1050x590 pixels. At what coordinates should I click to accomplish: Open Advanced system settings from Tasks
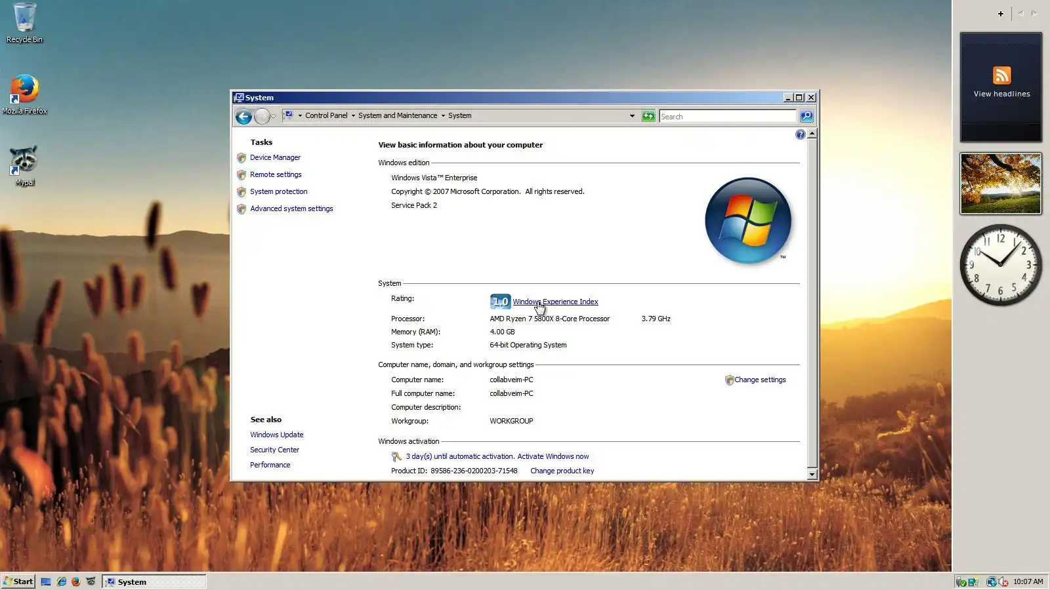pyautogui.click(x=291, y=209)
